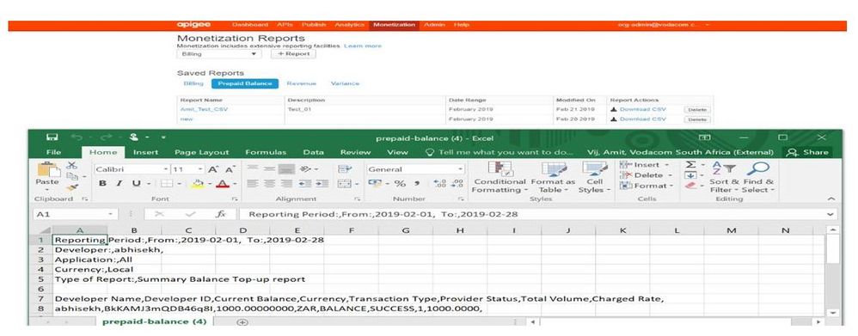
Task: Click the Name Box showing A1
Action: tap(75, 215)
